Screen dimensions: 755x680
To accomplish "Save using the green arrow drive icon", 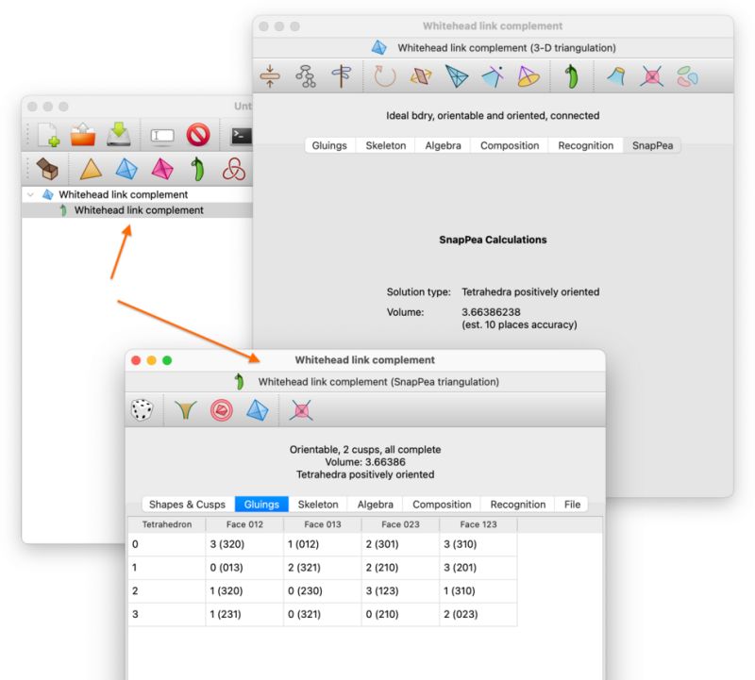I will (119, 134).
